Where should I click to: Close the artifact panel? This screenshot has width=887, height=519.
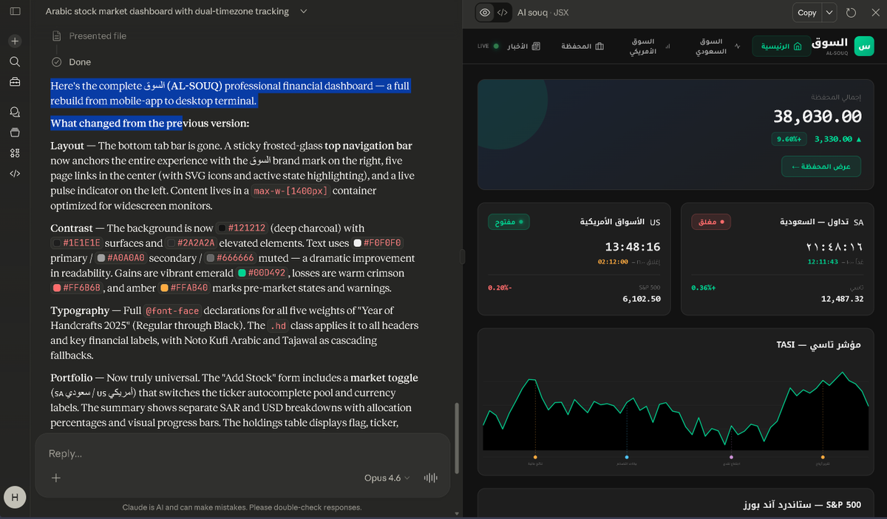tap(875, 13)
